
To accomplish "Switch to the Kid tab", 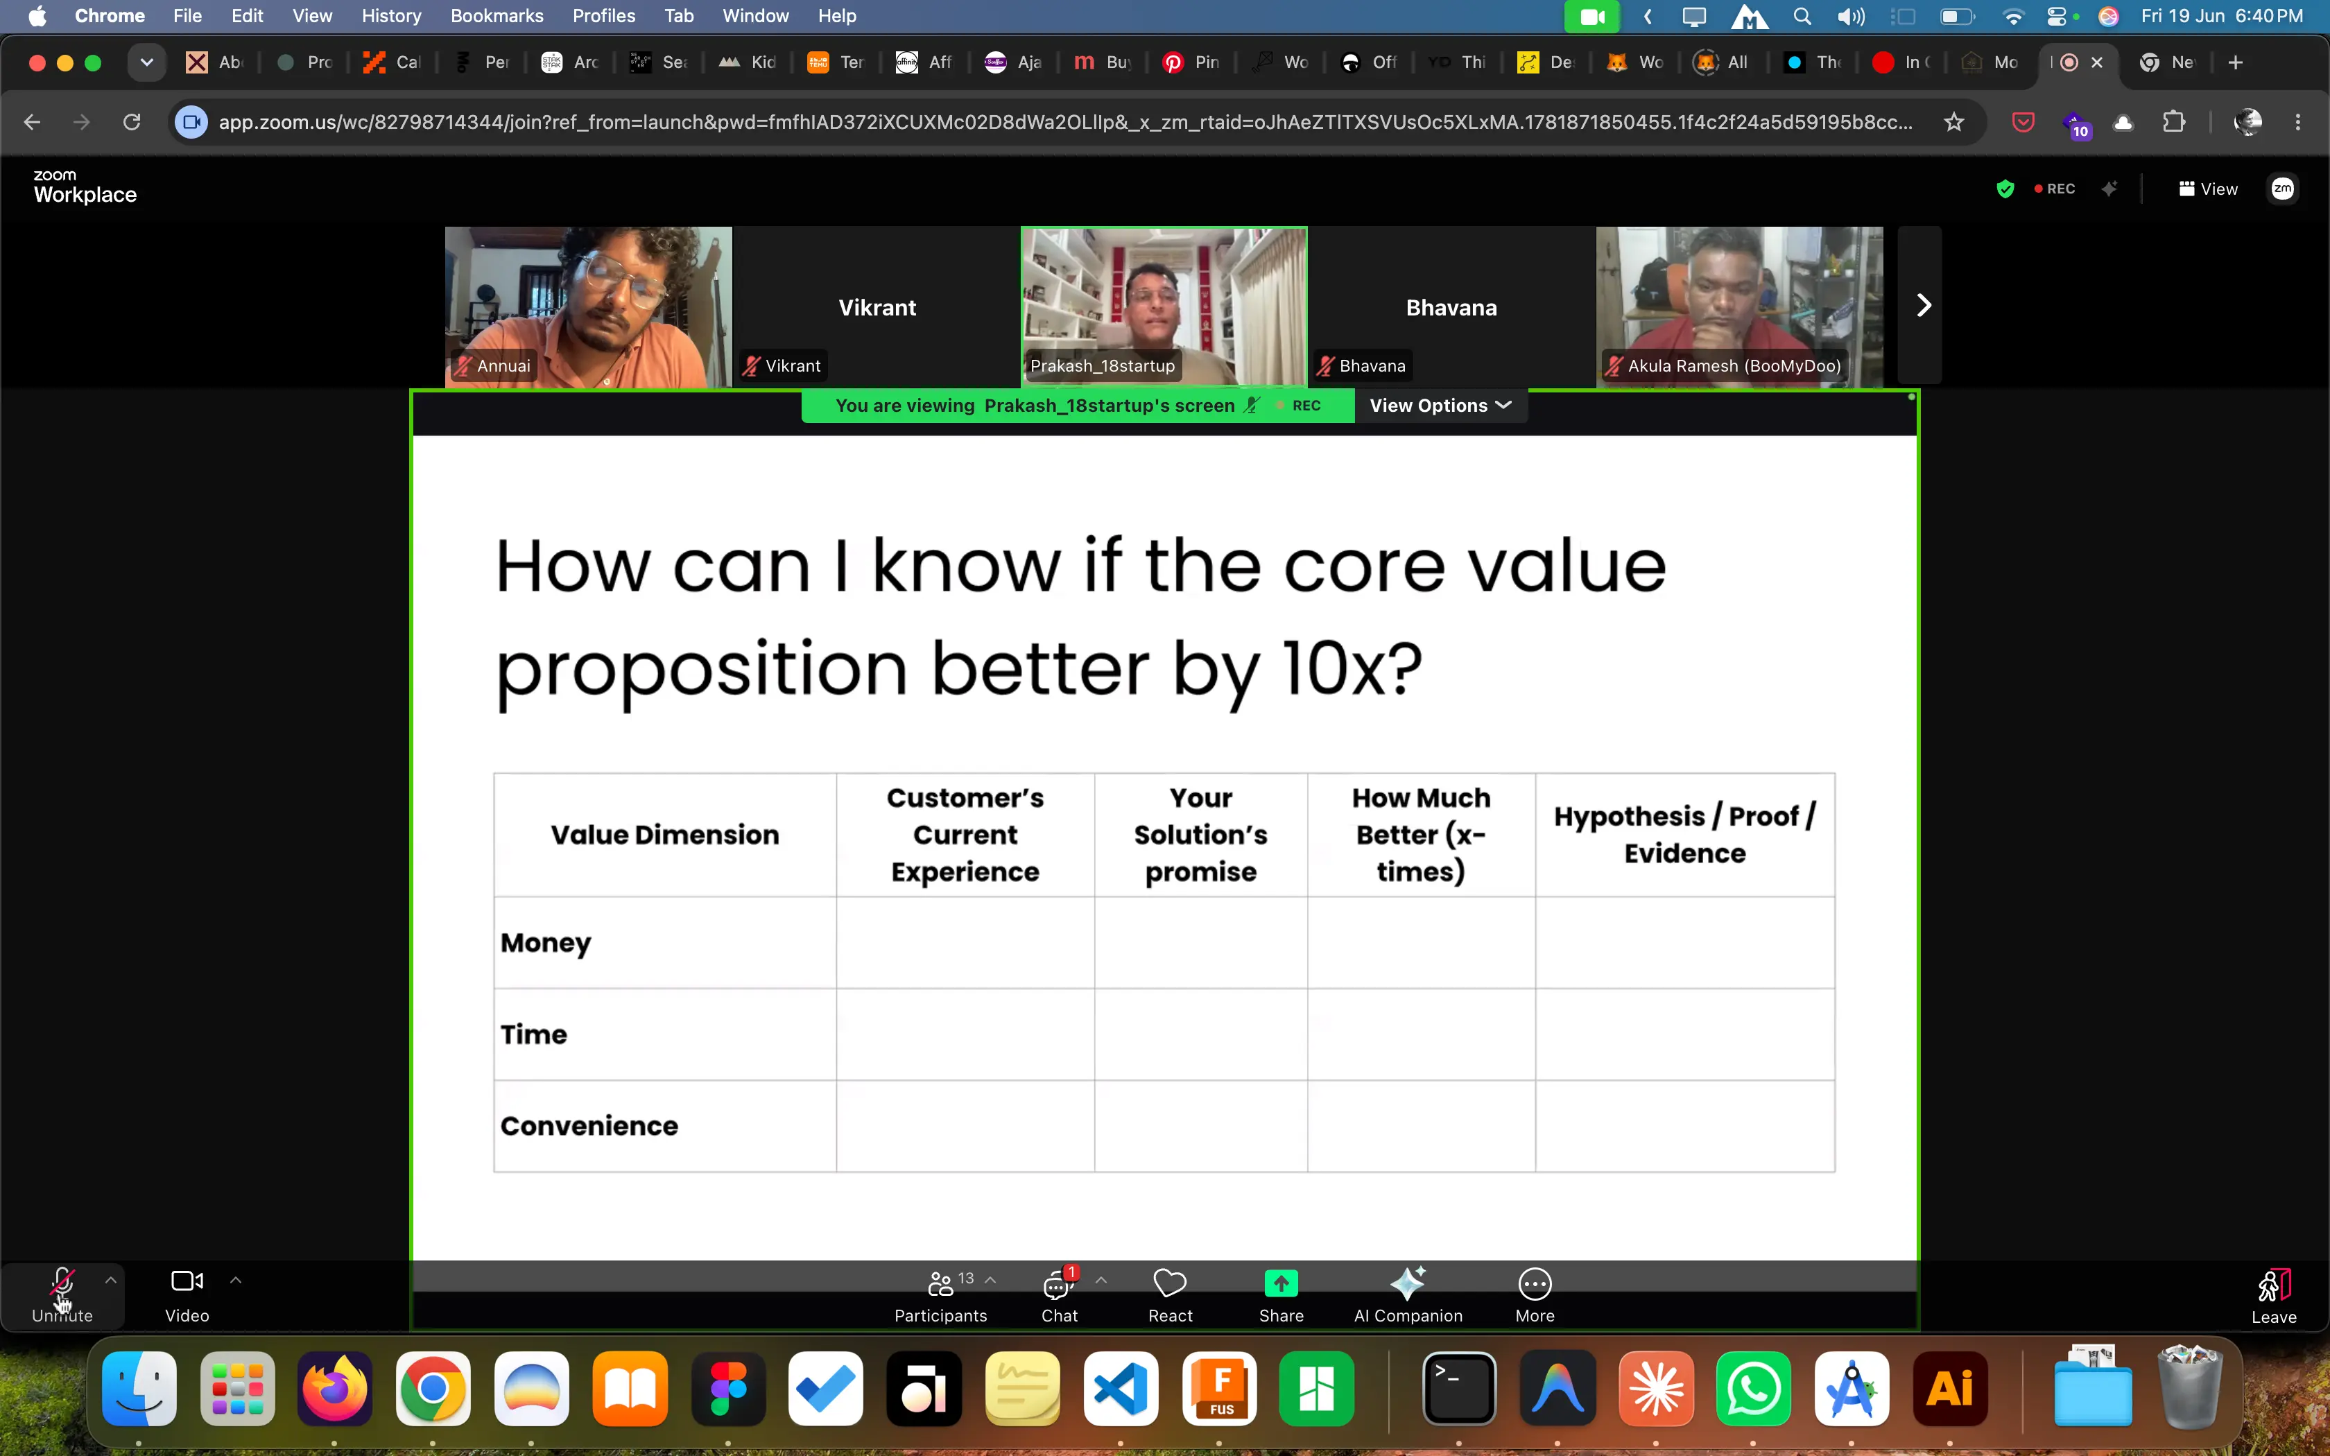I will [748, 62].
